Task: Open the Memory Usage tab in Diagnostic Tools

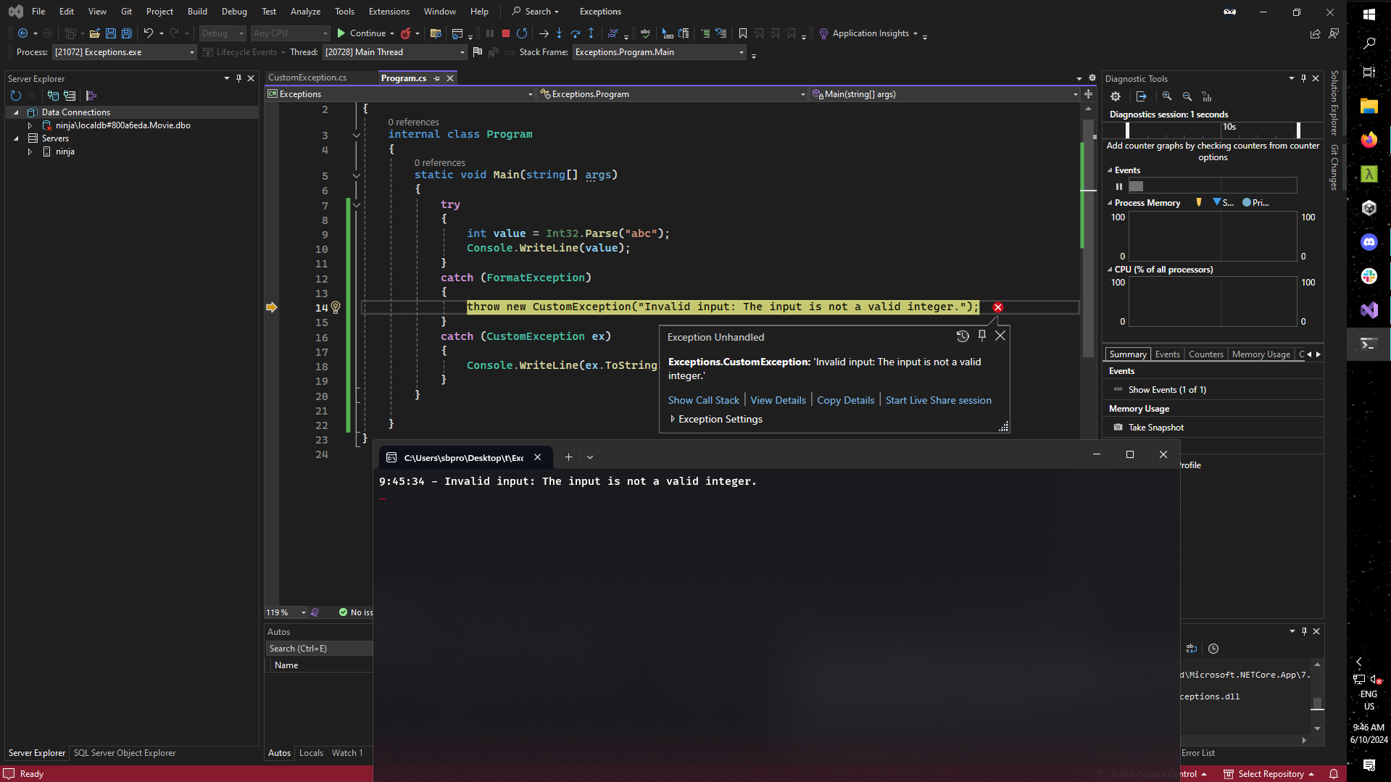Action: click(1261, 354)
